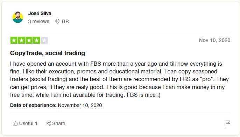Click the first green rating star
Viewport: 240px width, 137px height.
[x=14, y=40]
